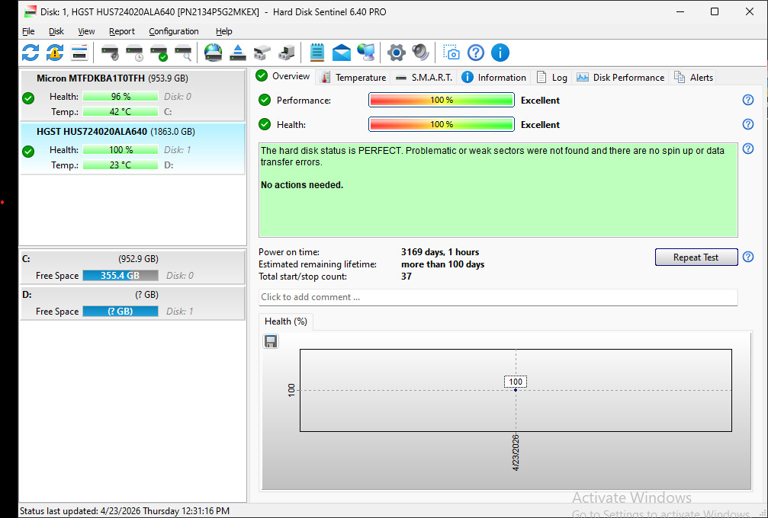Click the "3169 days, 1 hours" power on value
Screen dimensions: 768x518
(x=440, y=252)
